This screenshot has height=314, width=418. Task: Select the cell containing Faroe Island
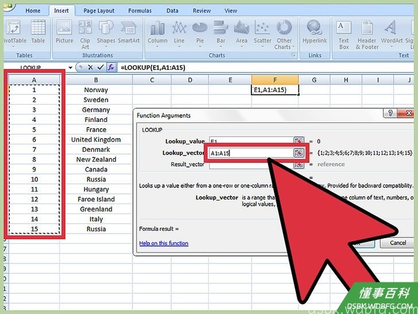96,199
